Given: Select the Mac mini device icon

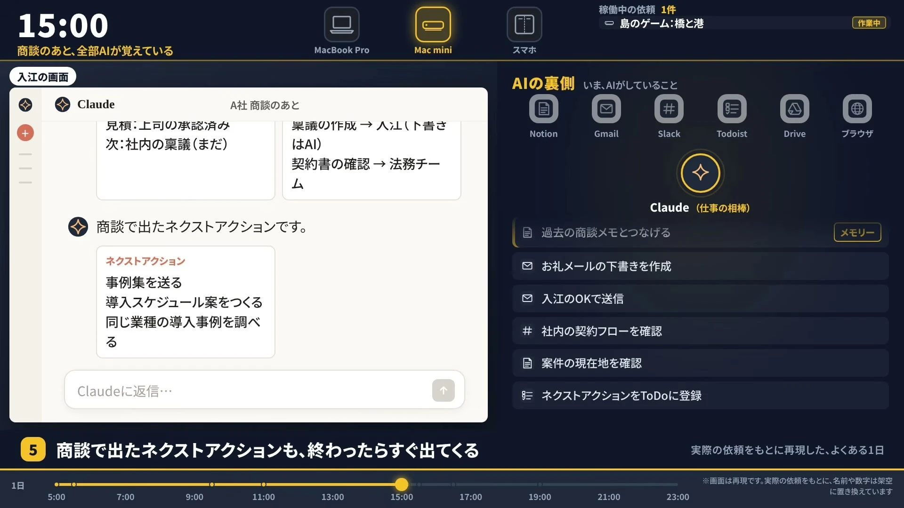Looking at the screenshot, I should coord(433,24).
